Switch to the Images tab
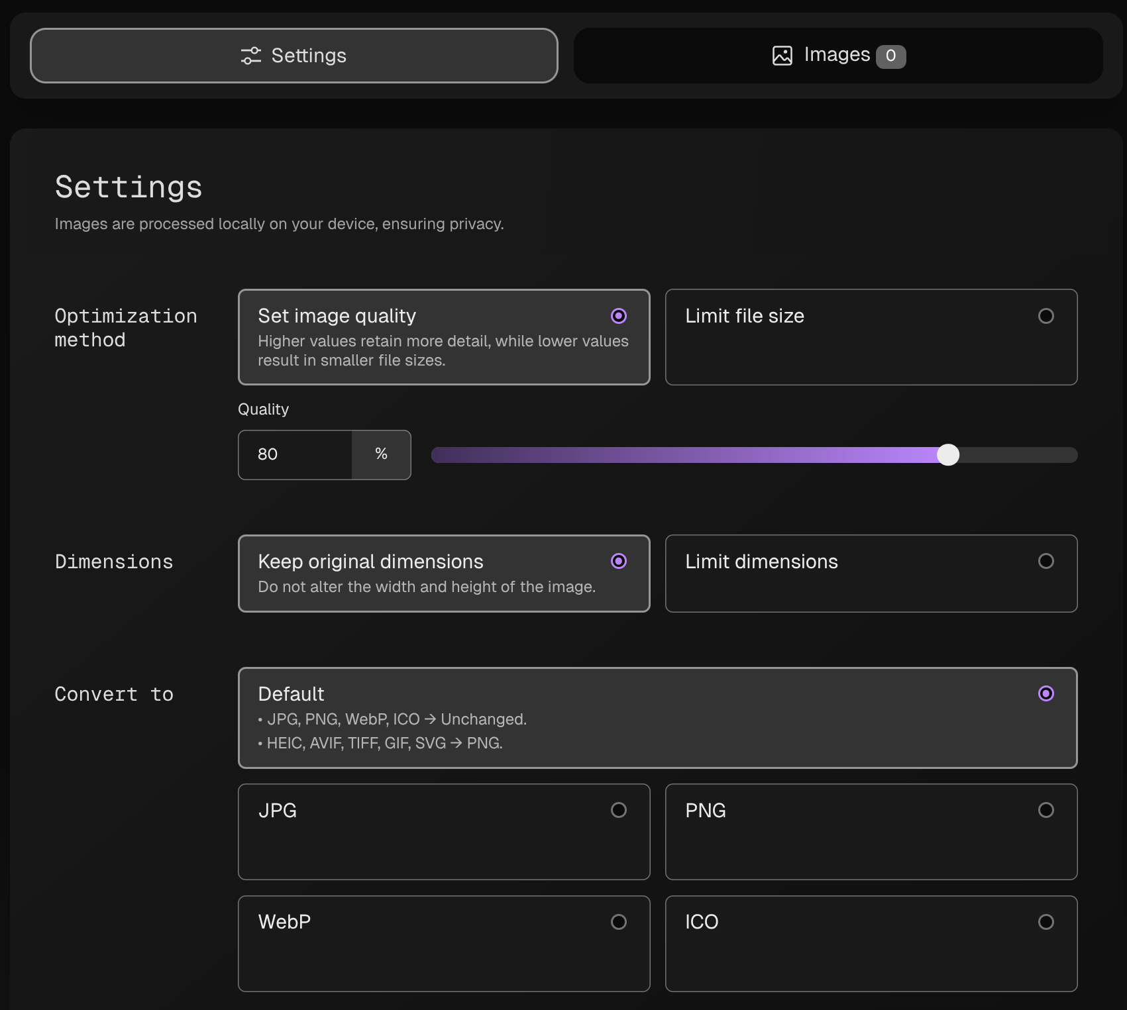This screenshot has width=1127, height=1010. click(x=837, y=56)
